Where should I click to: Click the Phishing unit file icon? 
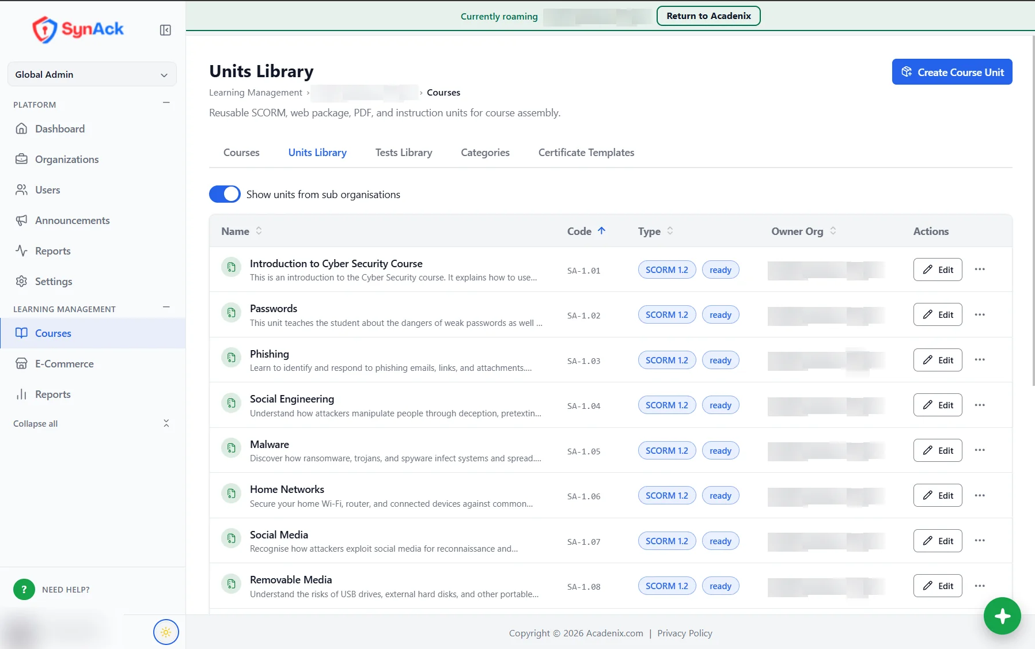231,358
